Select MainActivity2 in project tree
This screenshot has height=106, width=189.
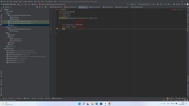click(x=15, y=19)
